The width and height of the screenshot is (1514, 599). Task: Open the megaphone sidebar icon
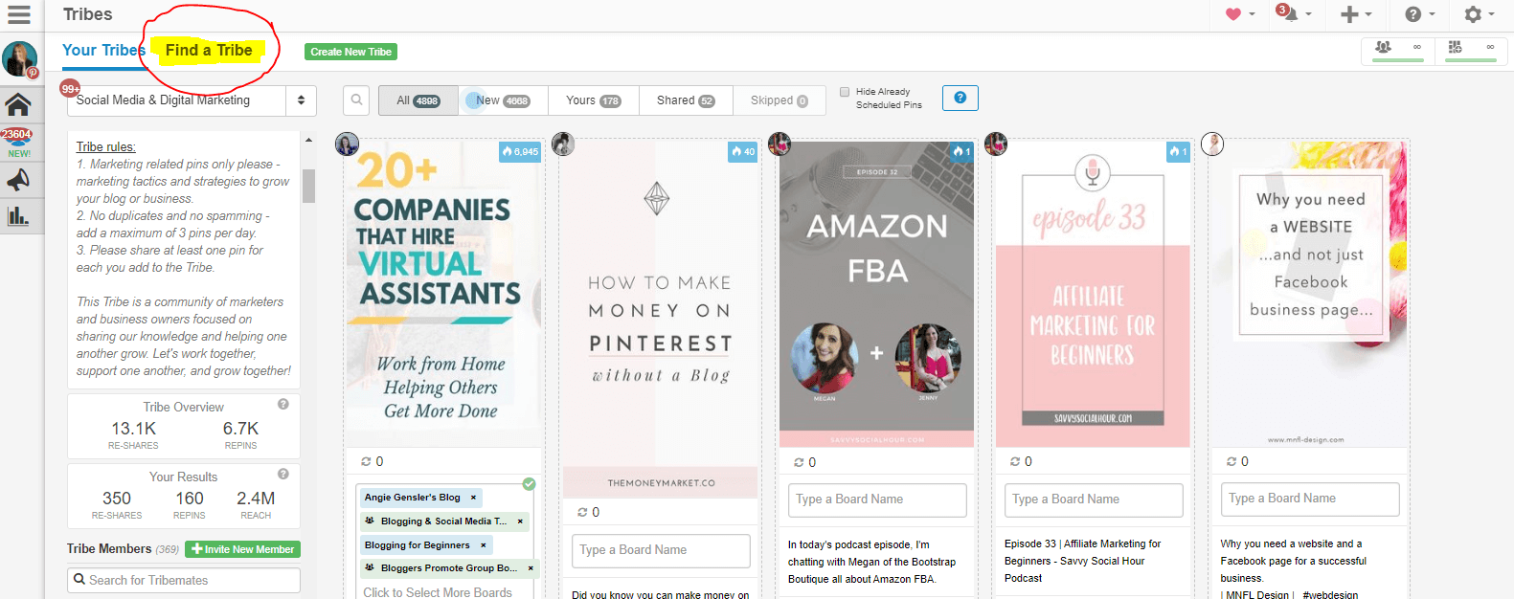[18, 180]
